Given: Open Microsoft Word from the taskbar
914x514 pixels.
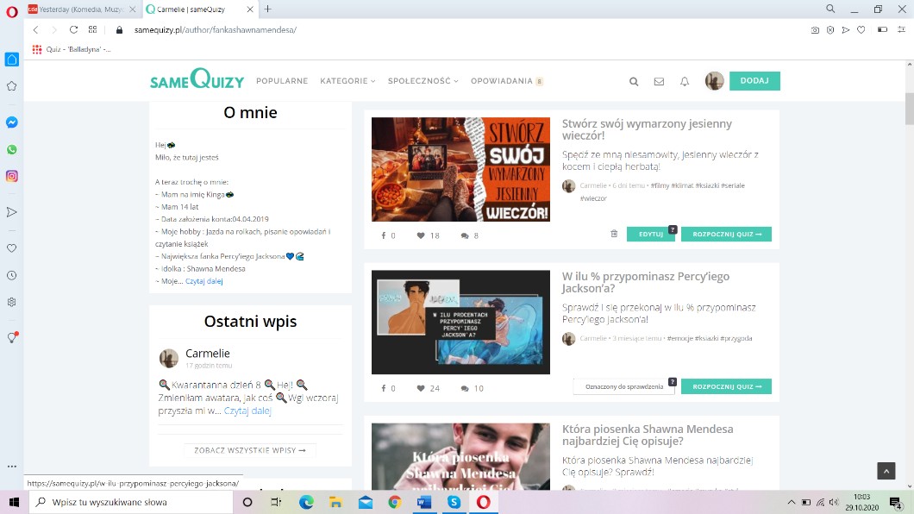Looking at the screenshot, I should point(423,502).
